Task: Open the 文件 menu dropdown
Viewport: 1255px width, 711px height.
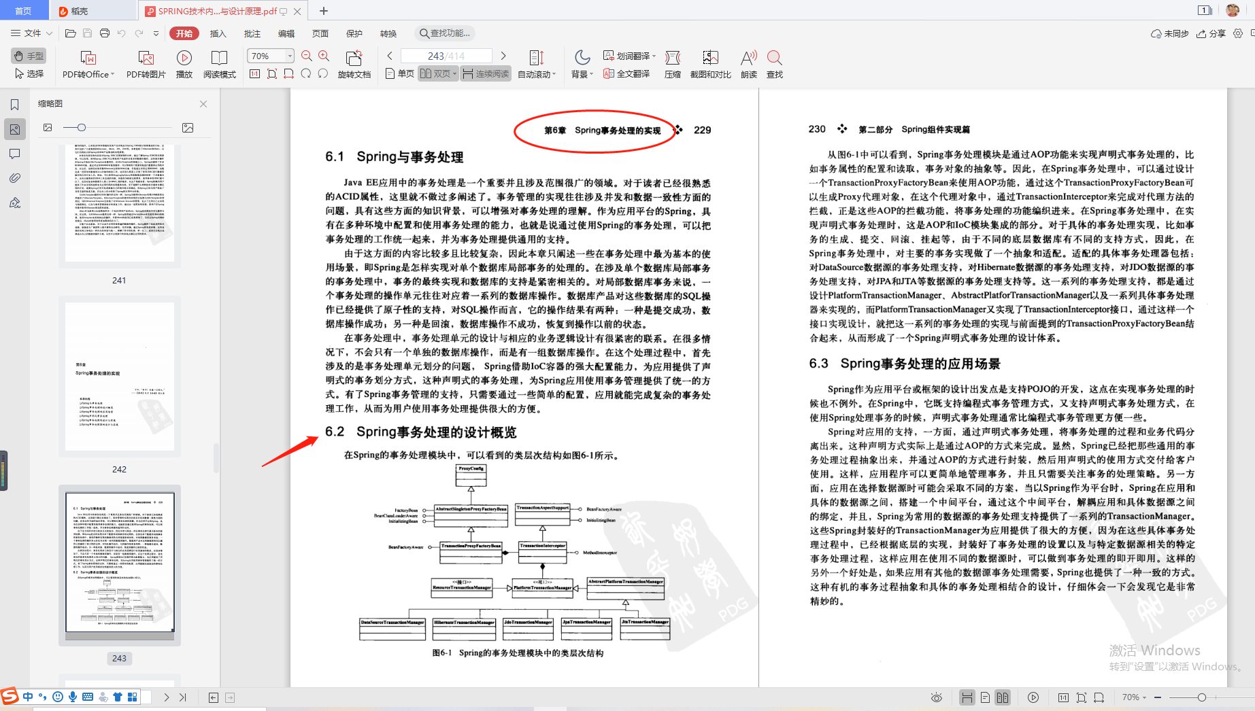Action: coord(31,33)
